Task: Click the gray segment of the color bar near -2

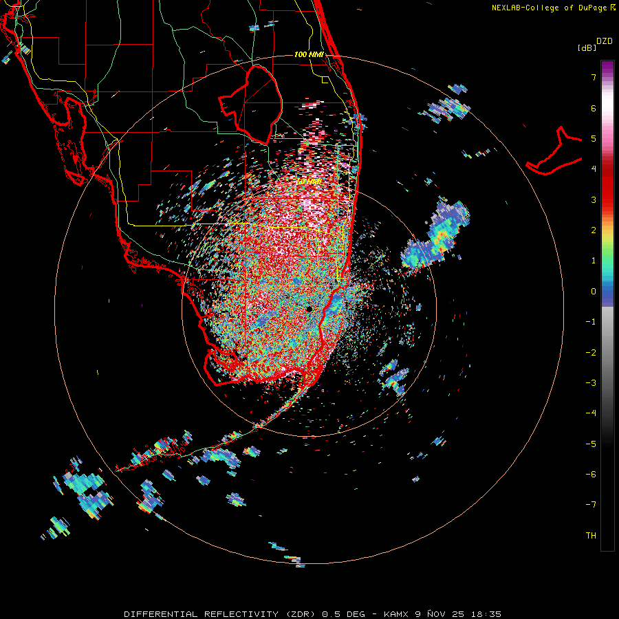Action: (x=607, y=353)
